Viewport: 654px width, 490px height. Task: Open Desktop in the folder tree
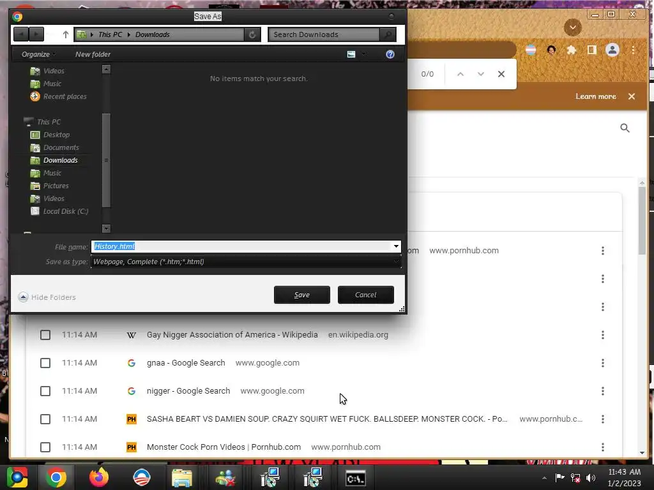point(50,135)
